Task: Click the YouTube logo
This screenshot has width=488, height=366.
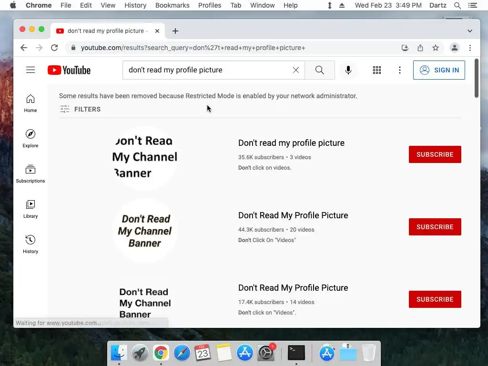Action: pyautogui.click(x=69, y=70)
